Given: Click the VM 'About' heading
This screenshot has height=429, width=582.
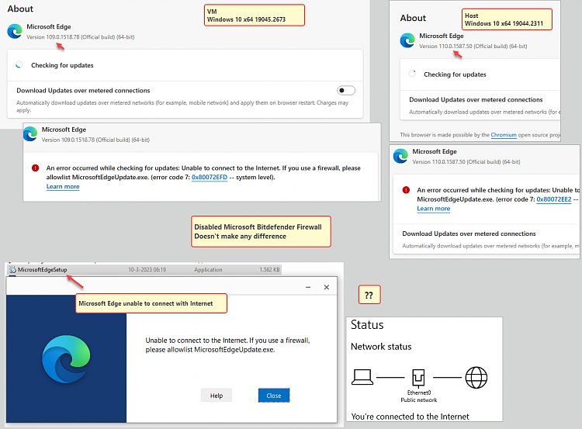Looking at the screenshot, I should pos(20,9).
